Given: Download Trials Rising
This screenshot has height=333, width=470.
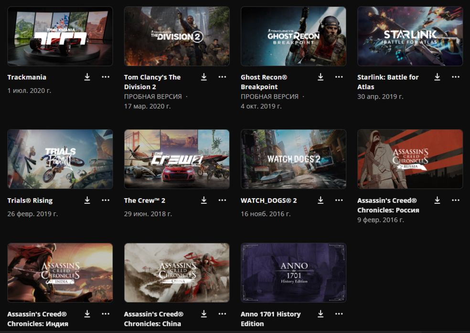Looking at the screenshot, I should 87,200.
